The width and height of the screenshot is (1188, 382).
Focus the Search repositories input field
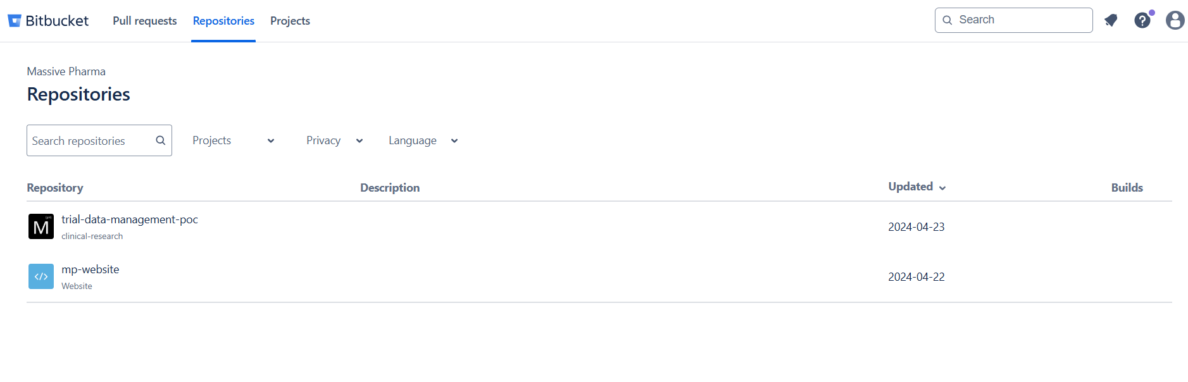89,140
